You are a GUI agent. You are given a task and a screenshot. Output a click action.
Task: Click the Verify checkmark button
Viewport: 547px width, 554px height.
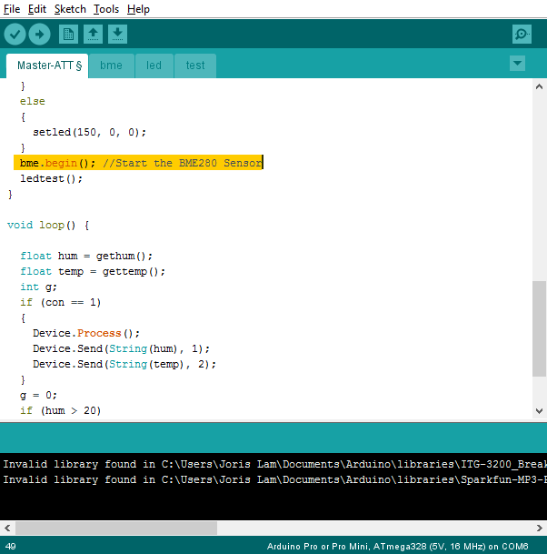15,35
